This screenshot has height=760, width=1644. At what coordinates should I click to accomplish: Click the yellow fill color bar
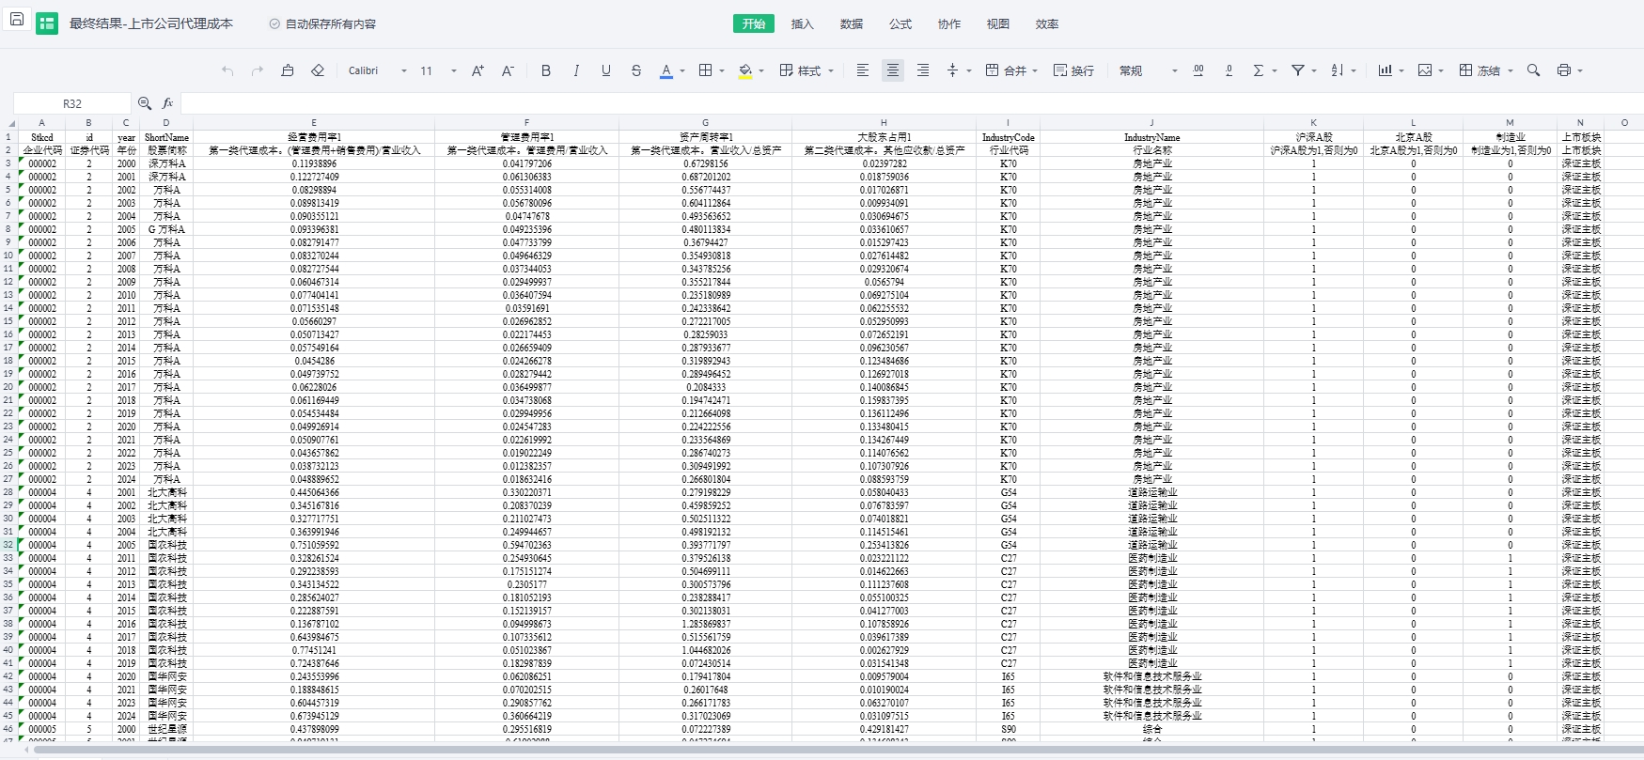click(745, 78)
